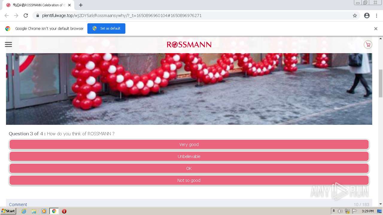Click the balloon storefront banner image

[x=189, y=89]
